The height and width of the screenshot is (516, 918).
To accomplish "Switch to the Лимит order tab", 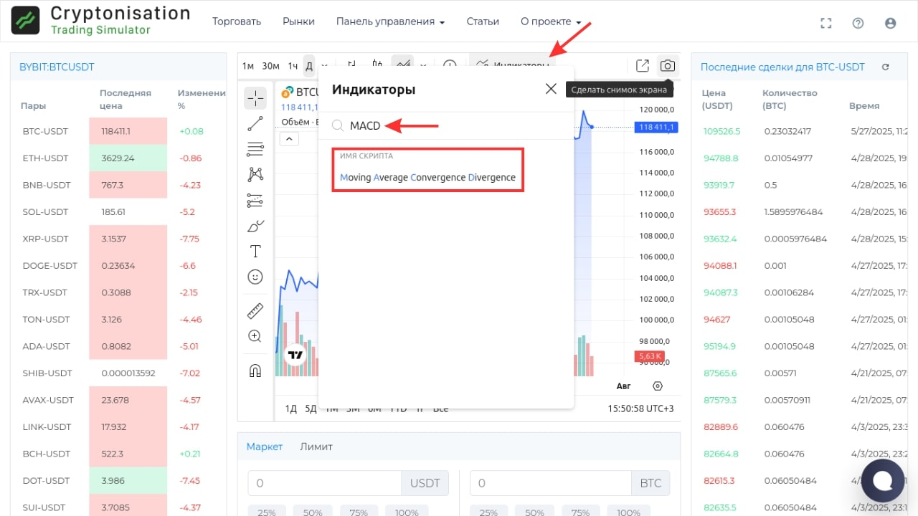I will coord(316,446).
